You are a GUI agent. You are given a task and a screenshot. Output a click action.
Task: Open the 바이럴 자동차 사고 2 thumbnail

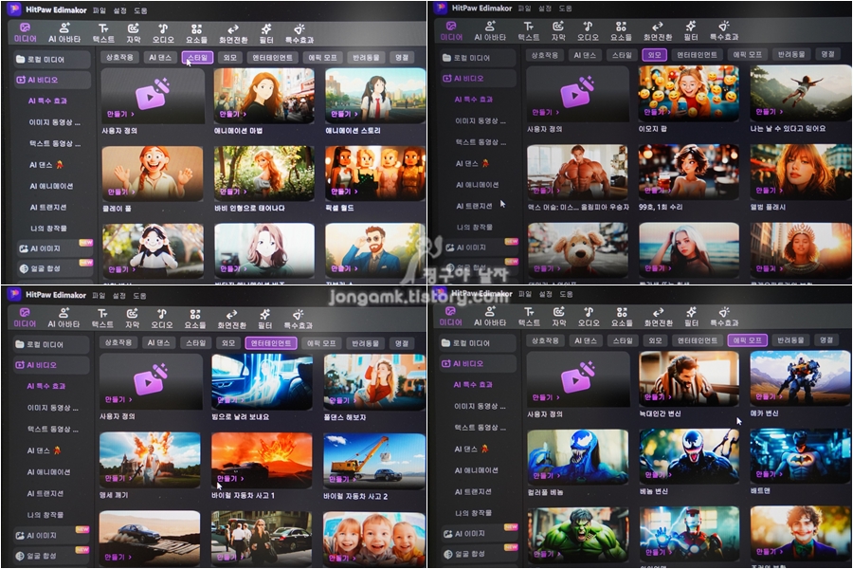pos(374,461)
